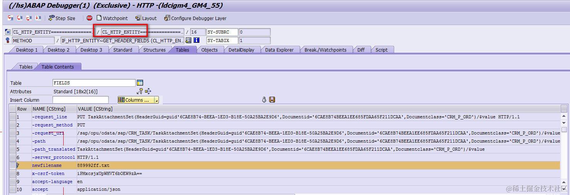Screen dimensions: 570x195
Task: Click the IF_HTTP_ENTITY~GET_HEADER_FIELDS field
Action: click(123, 40)
